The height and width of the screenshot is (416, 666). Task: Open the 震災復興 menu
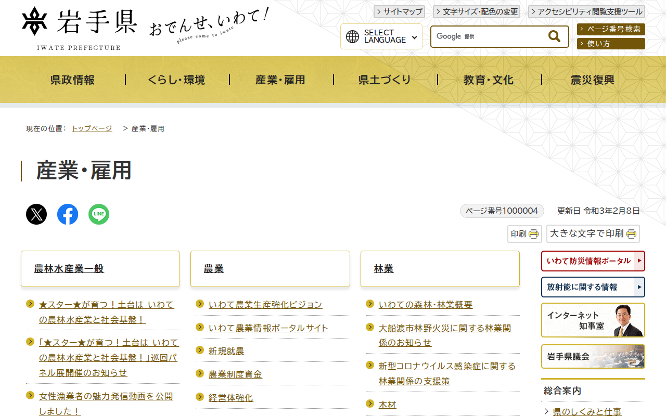[593, 80]
